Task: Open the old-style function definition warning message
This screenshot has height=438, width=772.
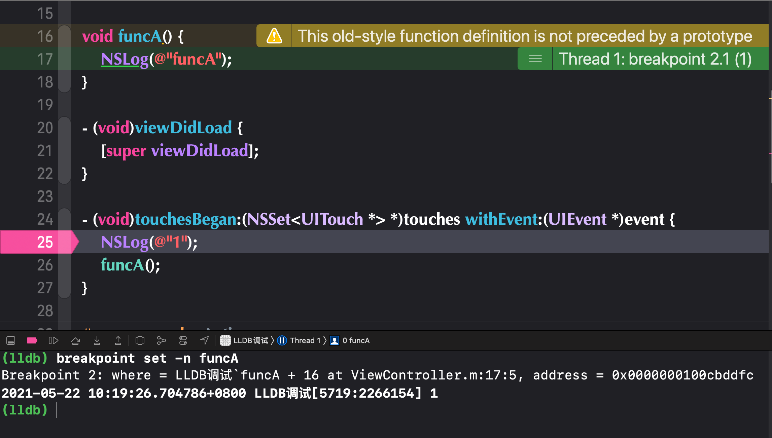Action: pos(525,36)
